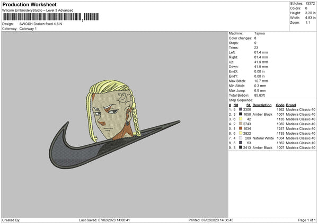
Task: Click stitch count '2822' in row 6
Action: pyautogui.click(x=247, y=134)
